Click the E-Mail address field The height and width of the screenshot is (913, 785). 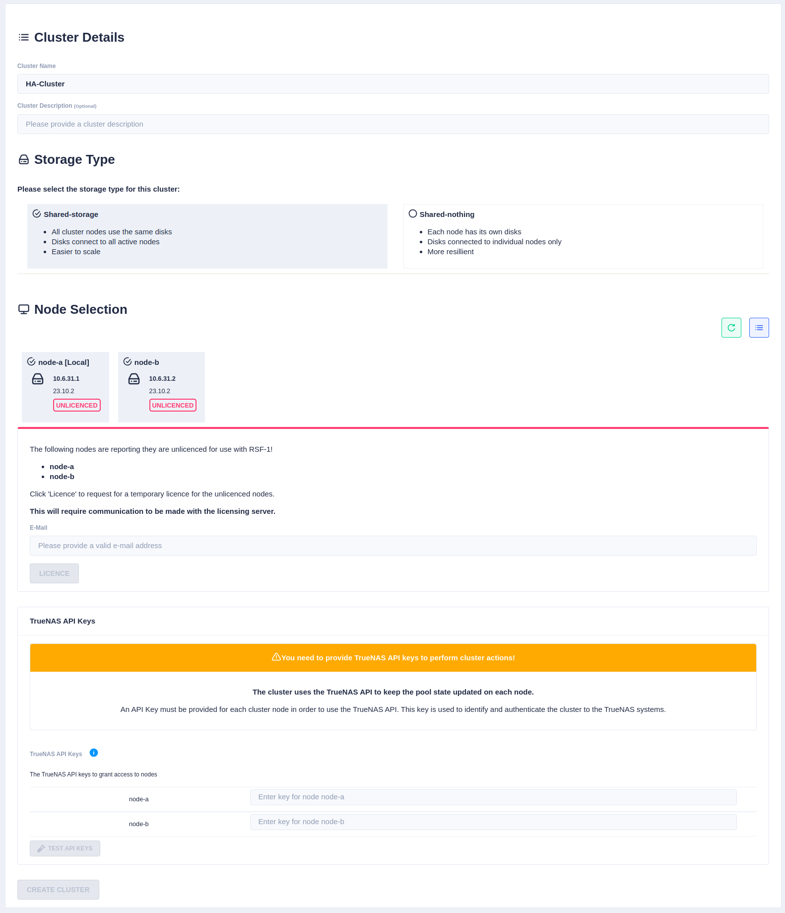click(393, 546)
